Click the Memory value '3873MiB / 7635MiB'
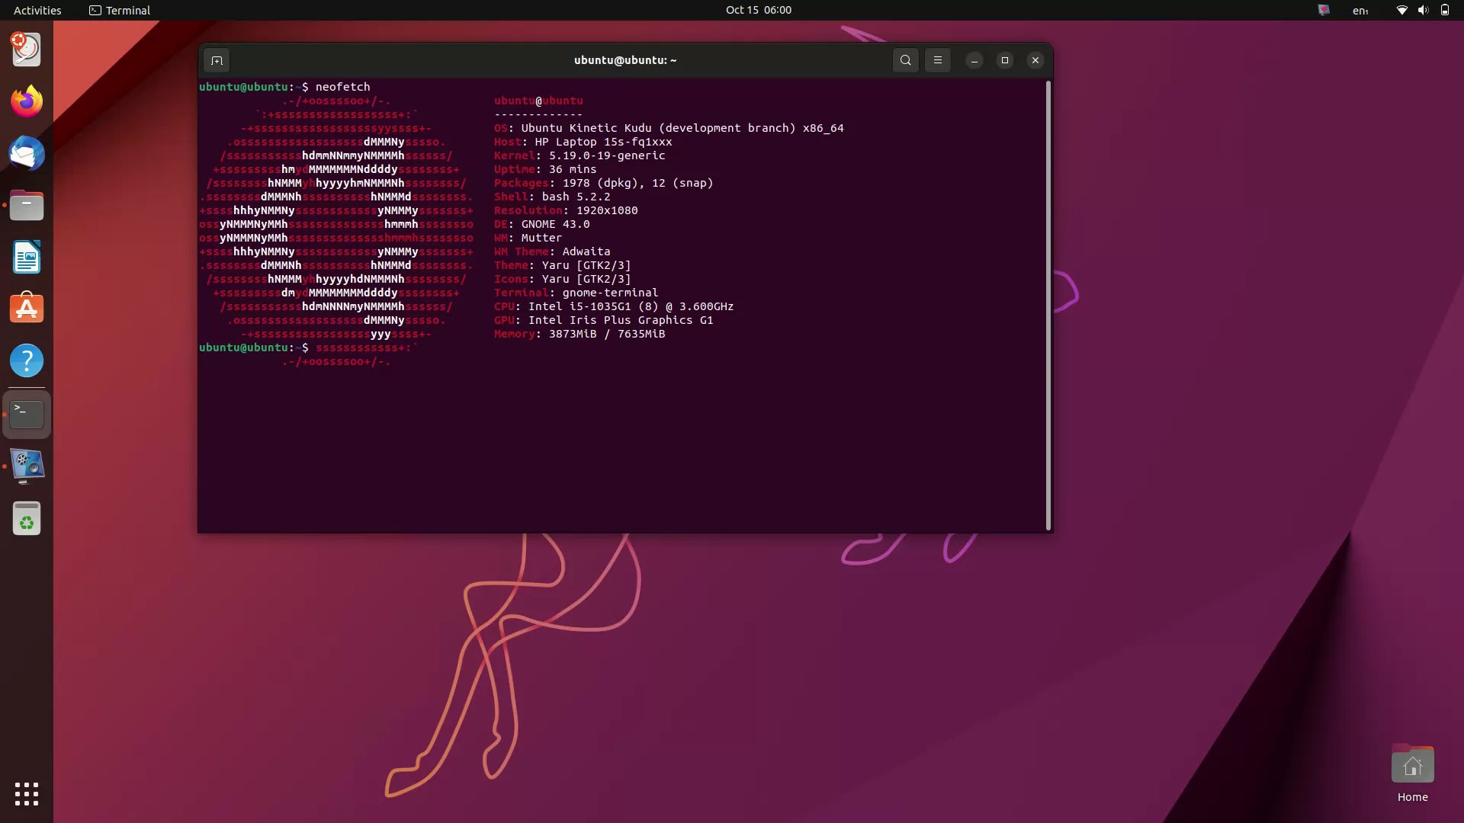The image size is (1464, 823). coord(607,334)
